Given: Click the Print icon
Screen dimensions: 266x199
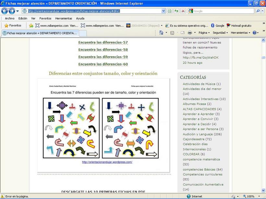Looking at the screenshot, I should click(x=190, y=33).
